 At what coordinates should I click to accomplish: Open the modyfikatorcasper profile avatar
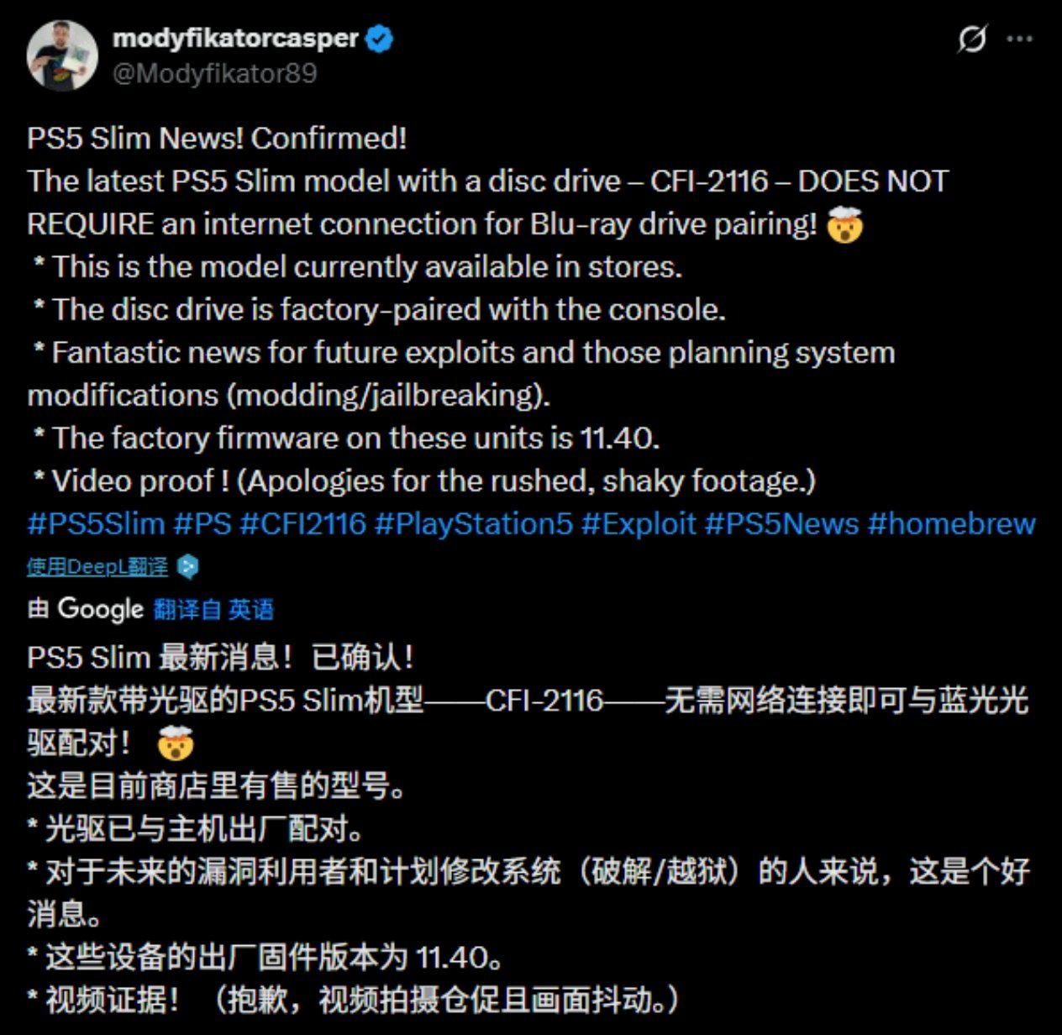(62, 55)
